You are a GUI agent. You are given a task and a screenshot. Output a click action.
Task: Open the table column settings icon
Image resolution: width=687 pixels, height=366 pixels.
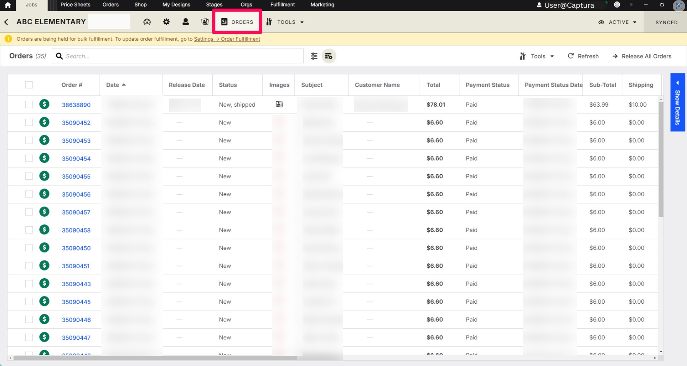coord(329,56)
